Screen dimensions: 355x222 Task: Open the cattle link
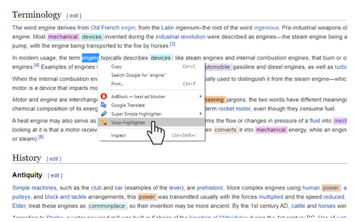(x=298, y=206)
